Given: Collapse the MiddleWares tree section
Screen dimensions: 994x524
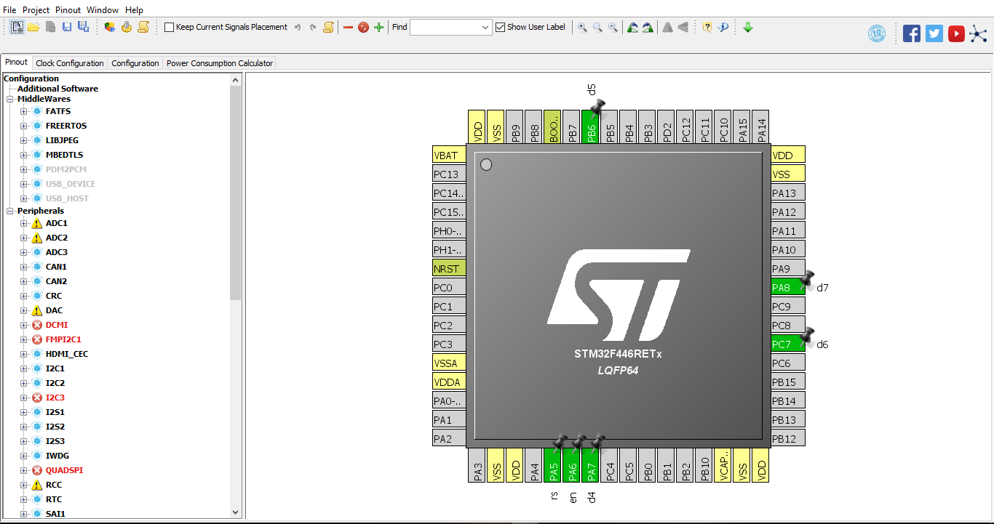Looking at the screenshot, I should [10, 99].
